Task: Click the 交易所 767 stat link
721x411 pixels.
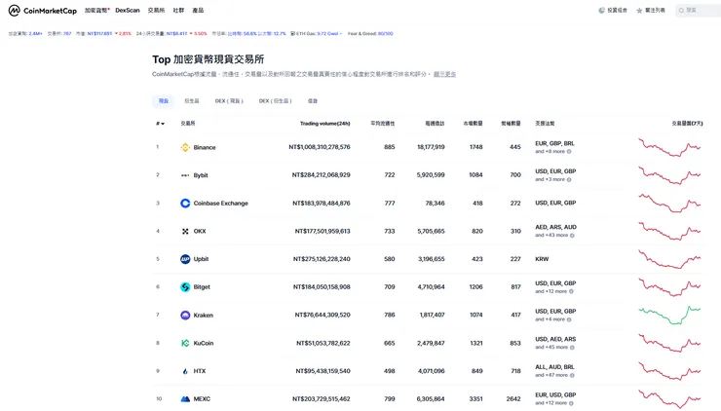Action: (x=59, y=33)
